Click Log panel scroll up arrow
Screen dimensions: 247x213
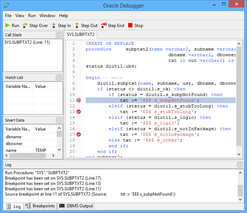point(240,173)
